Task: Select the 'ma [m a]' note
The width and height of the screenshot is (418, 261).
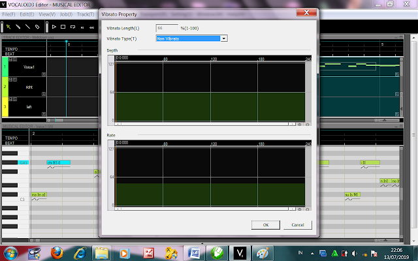Action: [x=39, y=194]
